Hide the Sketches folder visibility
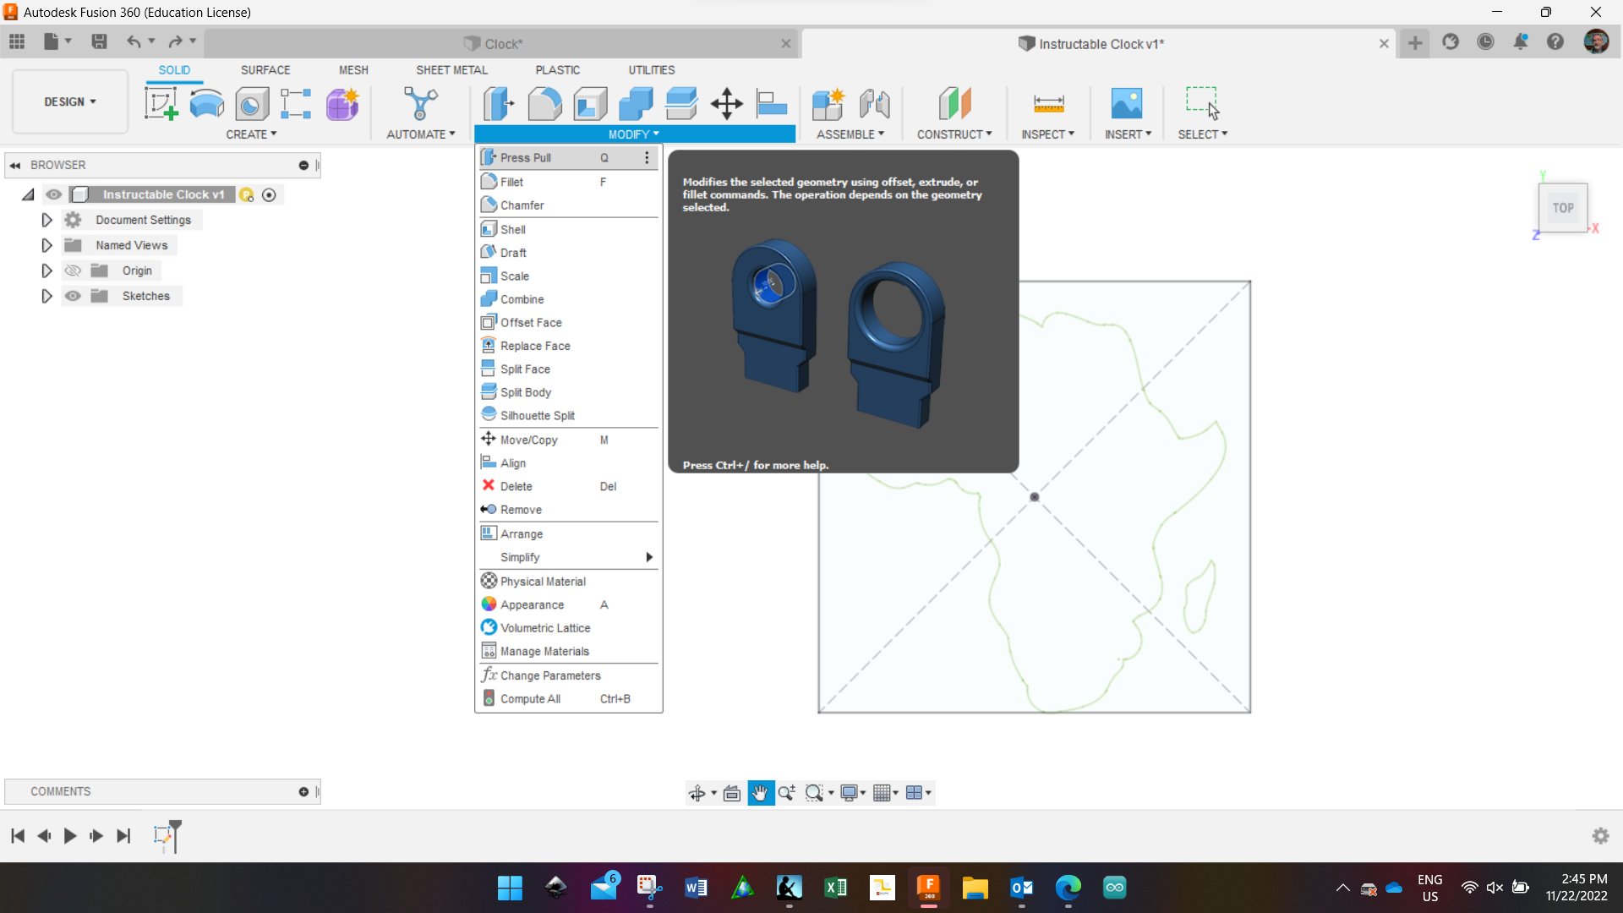Viewport: 1623px width, 913px height. point(74,296)
